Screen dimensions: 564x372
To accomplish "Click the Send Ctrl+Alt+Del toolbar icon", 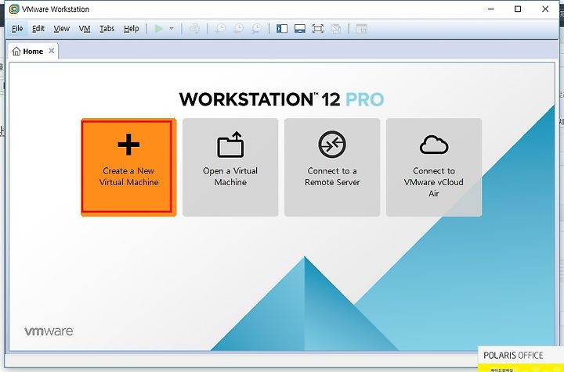I will tap(194, 29).
